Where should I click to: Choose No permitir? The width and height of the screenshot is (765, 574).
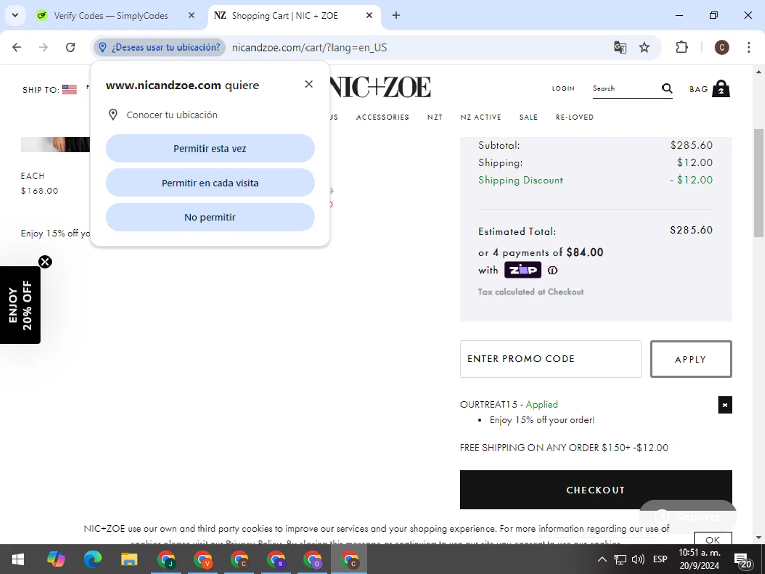tap(210, 217)
